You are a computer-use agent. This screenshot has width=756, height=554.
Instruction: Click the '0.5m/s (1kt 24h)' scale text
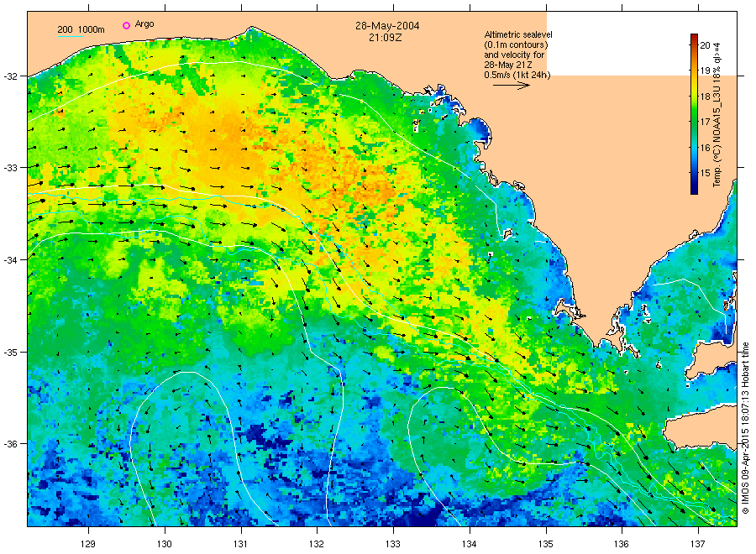(517, 76)
